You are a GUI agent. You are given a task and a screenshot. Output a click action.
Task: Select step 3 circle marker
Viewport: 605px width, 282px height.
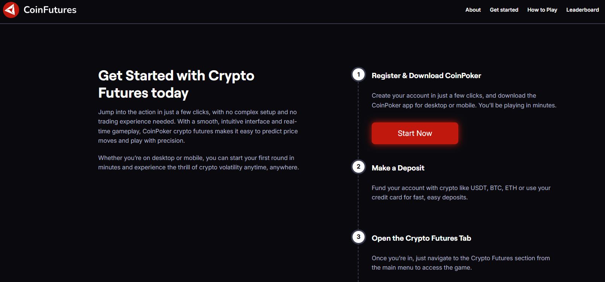coord(359,237)
